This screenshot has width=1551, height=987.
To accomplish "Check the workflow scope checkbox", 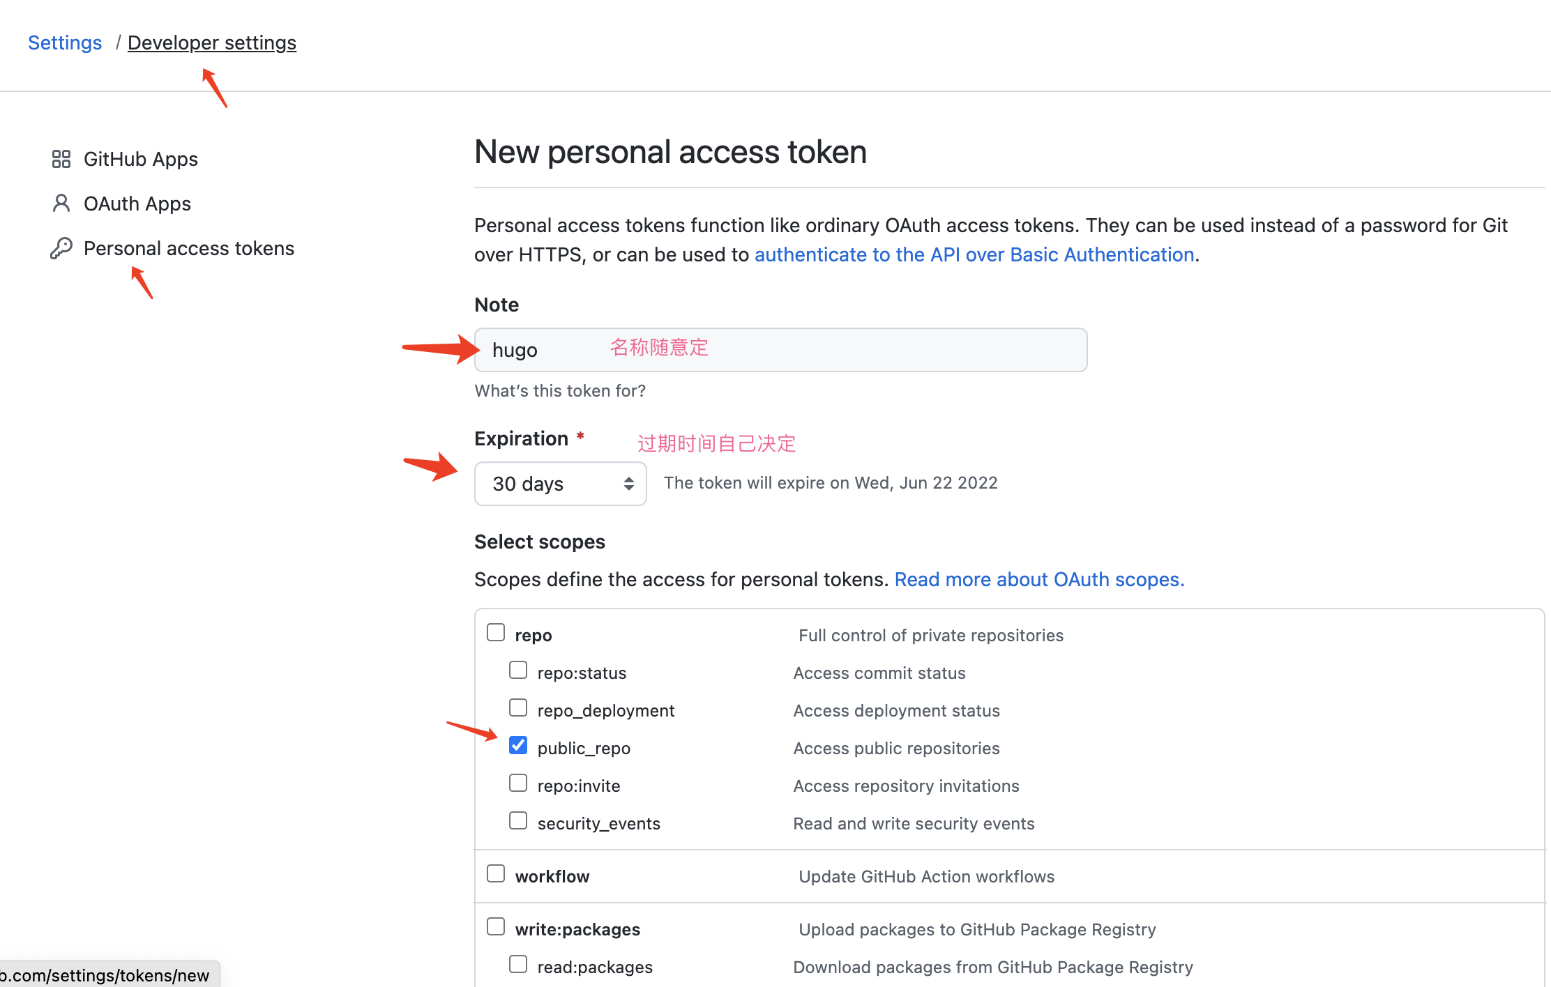I will 496,873.
